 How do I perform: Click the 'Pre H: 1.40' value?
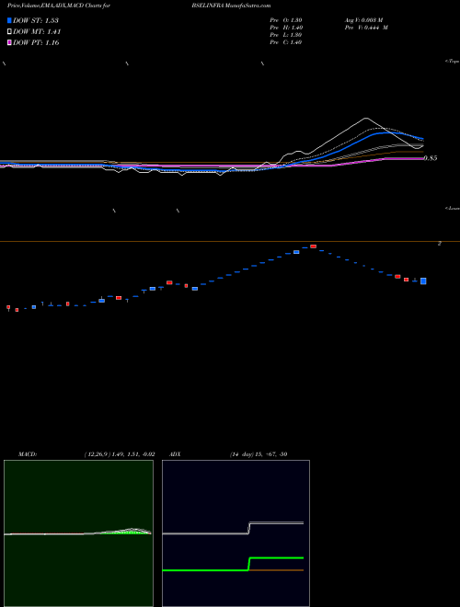click(286, 28)
